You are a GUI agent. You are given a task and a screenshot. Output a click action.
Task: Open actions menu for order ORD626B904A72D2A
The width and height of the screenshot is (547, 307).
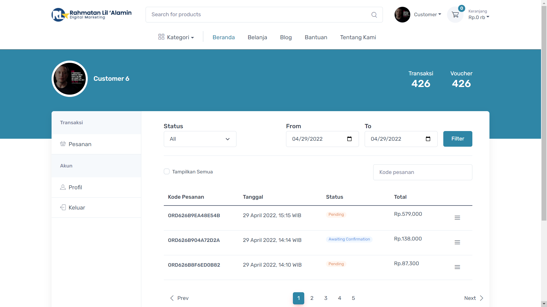click(x=457, y=242)
